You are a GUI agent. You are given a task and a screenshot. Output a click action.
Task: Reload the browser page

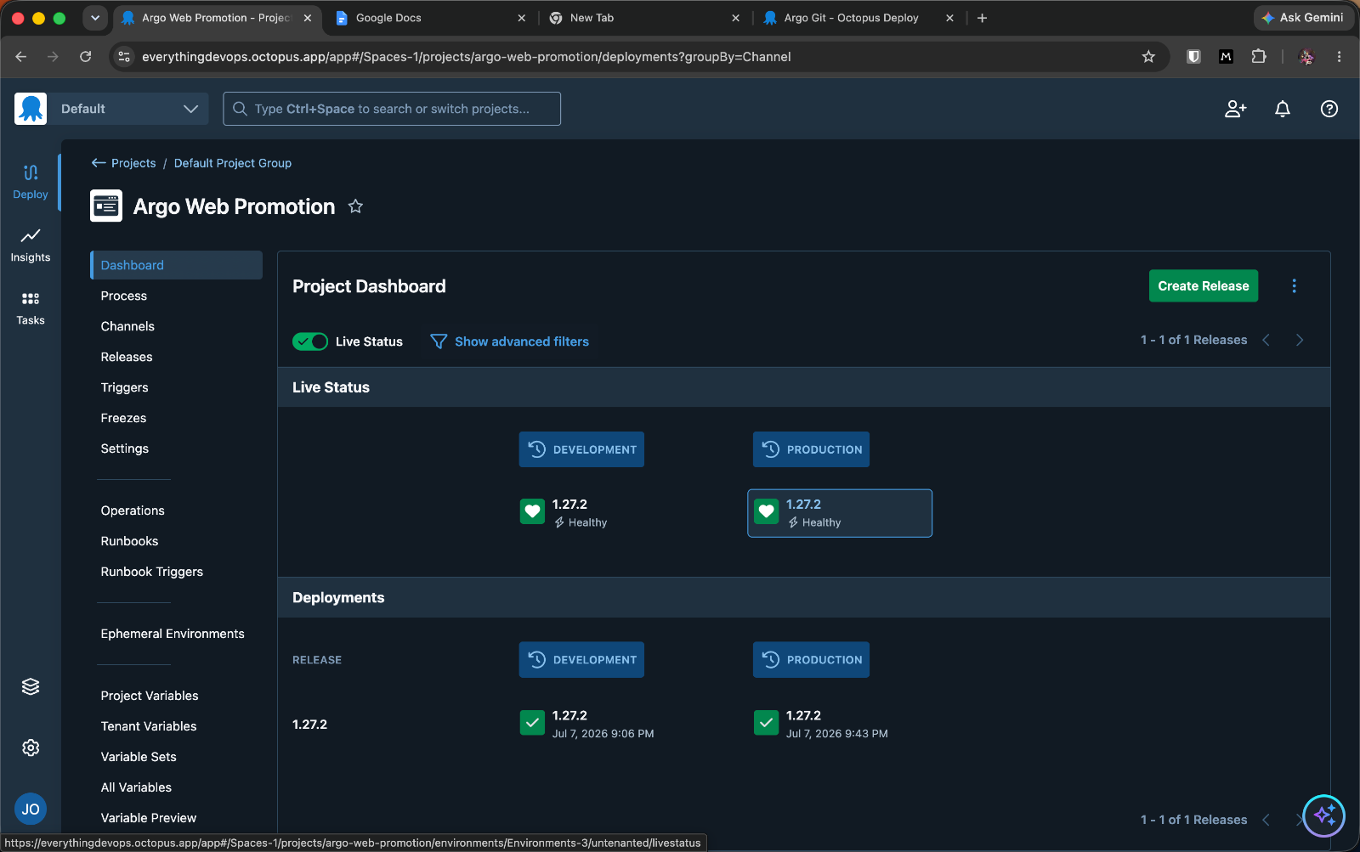(x=85, y=56)
